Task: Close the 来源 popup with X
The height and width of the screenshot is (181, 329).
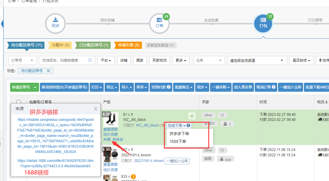Action: click(x=96, y=109)
